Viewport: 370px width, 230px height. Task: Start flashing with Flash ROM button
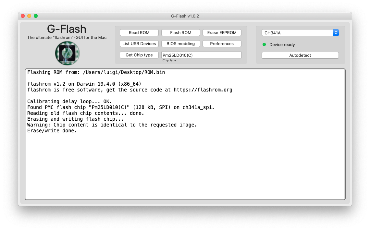(x=180, y=32)
